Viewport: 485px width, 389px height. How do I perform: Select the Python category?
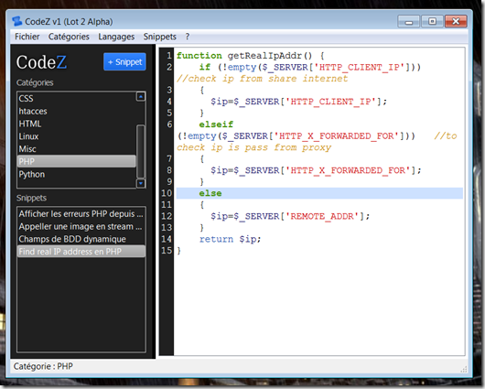tap(76, 174)
